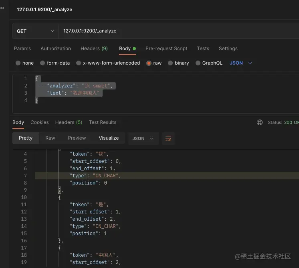Switch response view to Preview

[77, 138]
